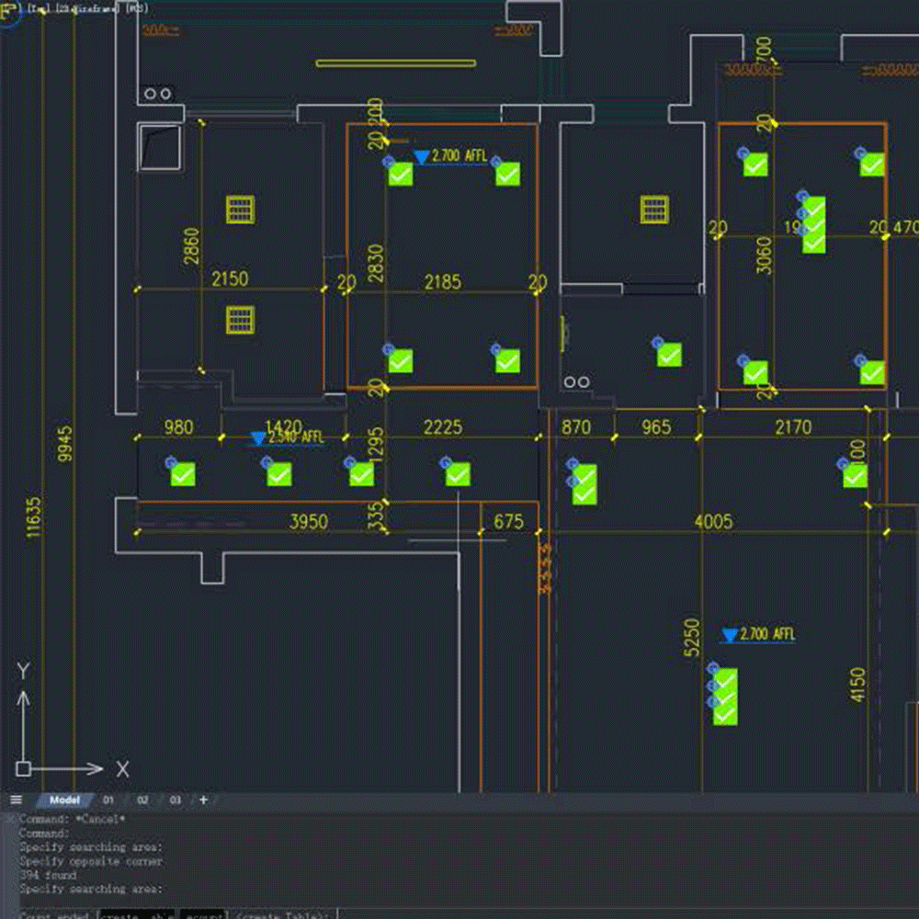The width and height of the screenshot is (919, 919).
Task: Select the yellow grille below the 2150 dimension
Action: 241,321
